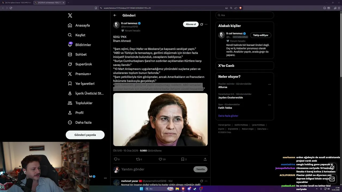Open Jayden Oosterwolde trend more options
The image size is (342, 192).
click(x=269, y=94)
